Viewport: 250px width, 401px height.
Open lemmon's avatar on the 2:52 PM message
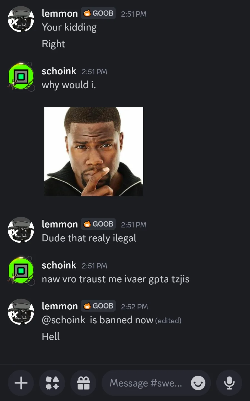pyautogui.click(x=21, y=312)
